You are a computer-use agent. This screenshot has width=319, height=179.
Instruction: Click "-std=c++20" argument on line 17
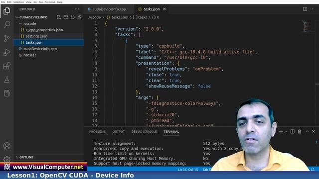(x=161, y=115)
